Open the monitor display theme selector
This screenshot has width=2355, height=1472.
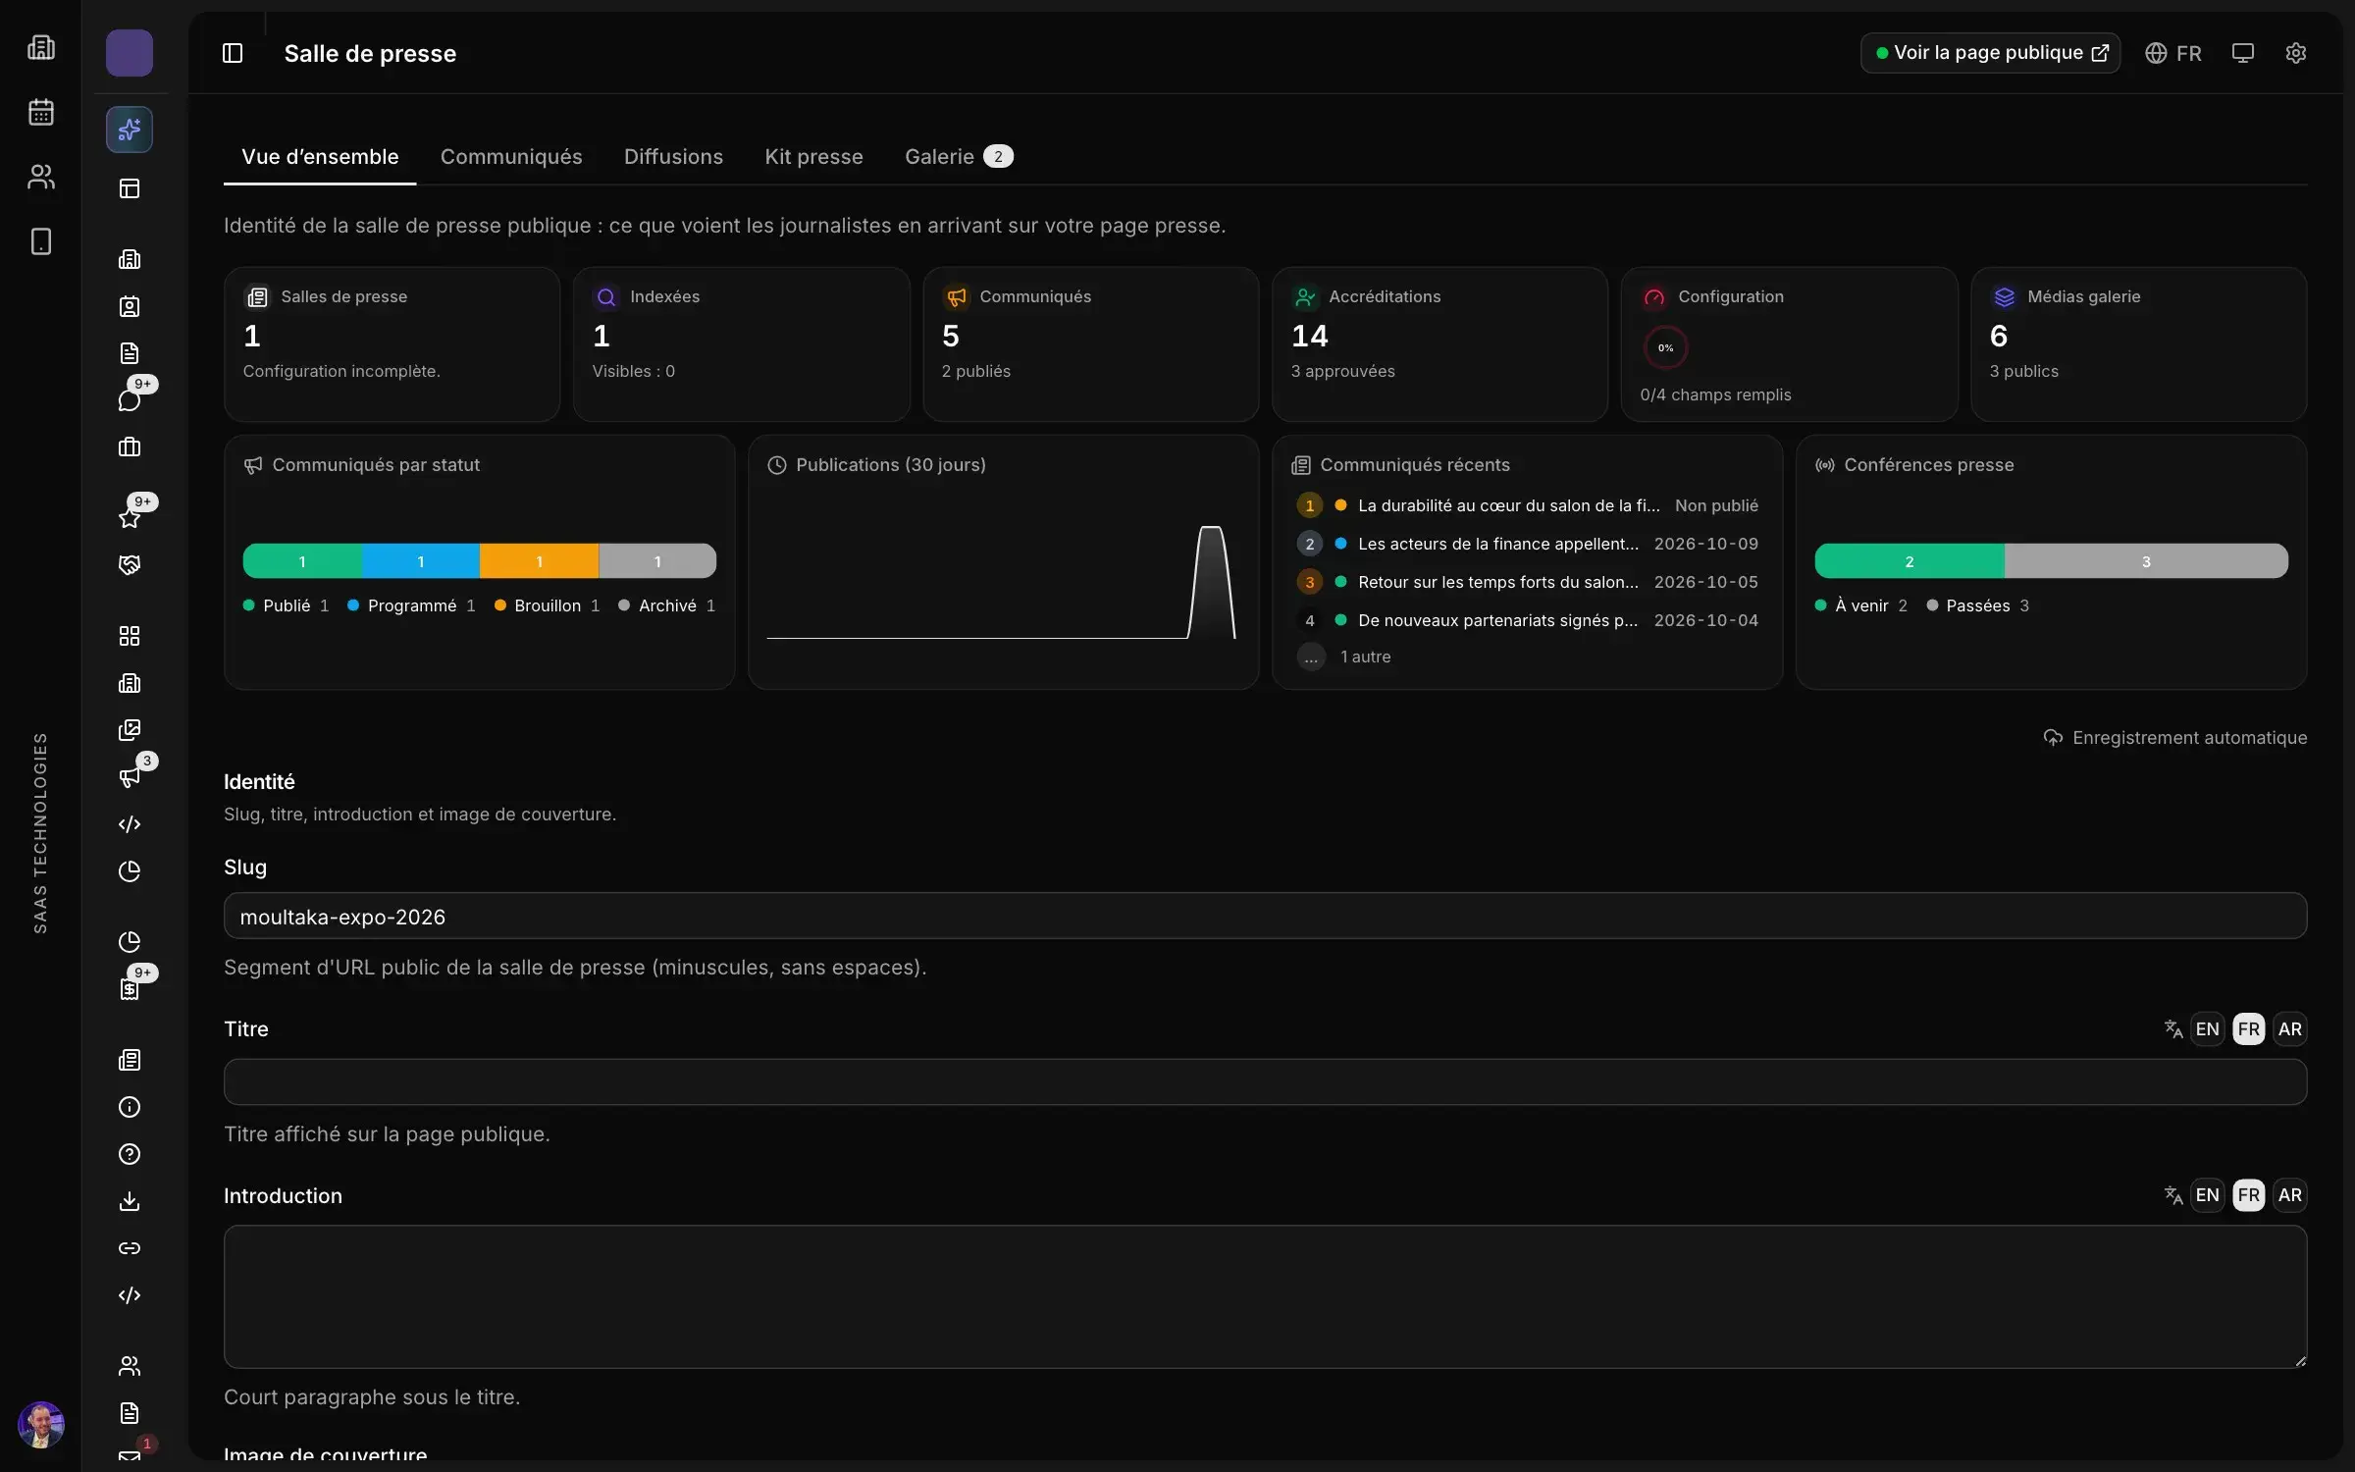click(2243, 53)
